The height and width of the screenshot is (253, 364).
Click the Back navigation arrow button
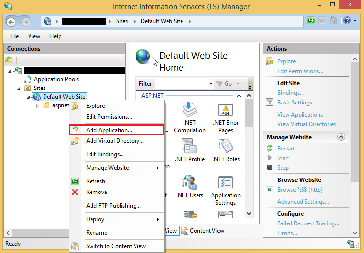click(x=11, y=22)
